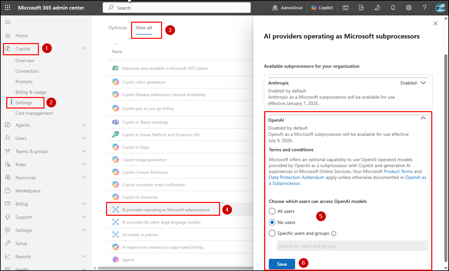Open Cloud Shell icon in header
The image size is (449, 271).
tap(346, 8)
